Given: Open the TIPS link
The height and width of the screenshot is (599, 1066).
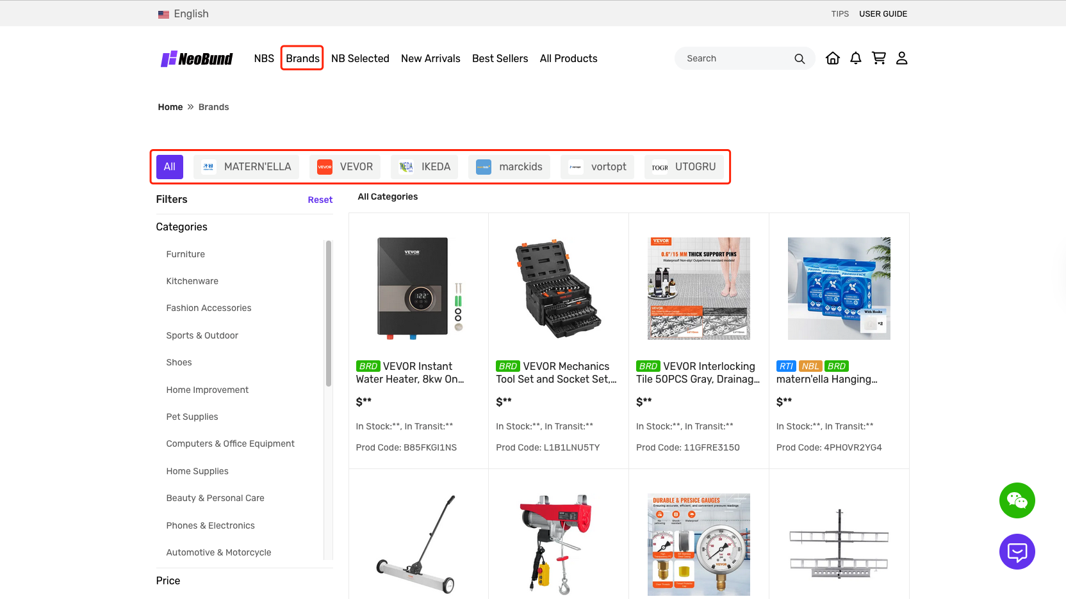Looking at the screenshot, I should [840, 14].
